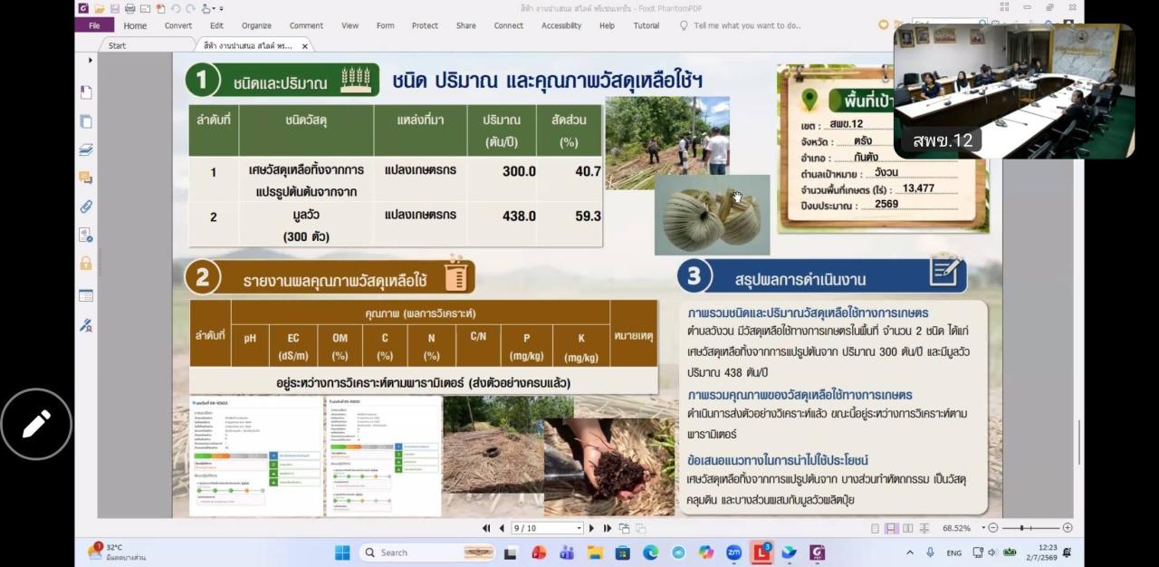
Task: Go to the last page button
Action: [608, 528]
